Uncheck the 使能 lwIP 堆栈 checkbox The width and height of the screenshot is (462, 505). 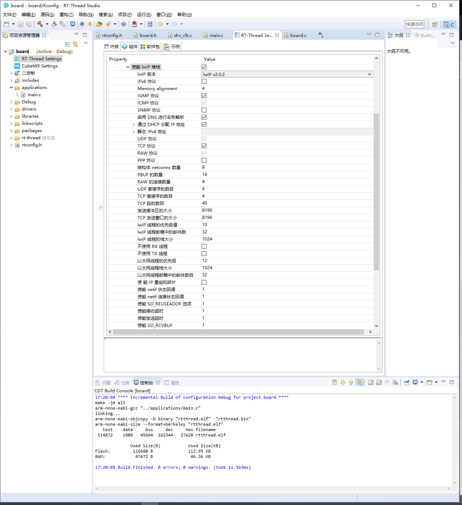coord(204,67)
